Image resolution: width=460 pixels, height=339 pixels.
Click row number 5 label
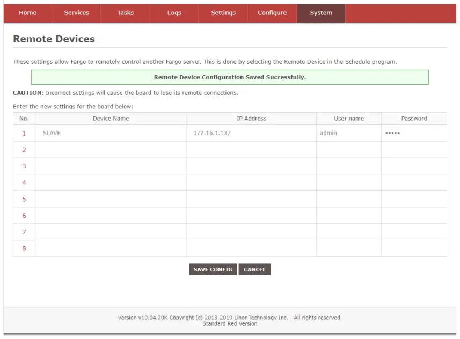coord(24,199)
